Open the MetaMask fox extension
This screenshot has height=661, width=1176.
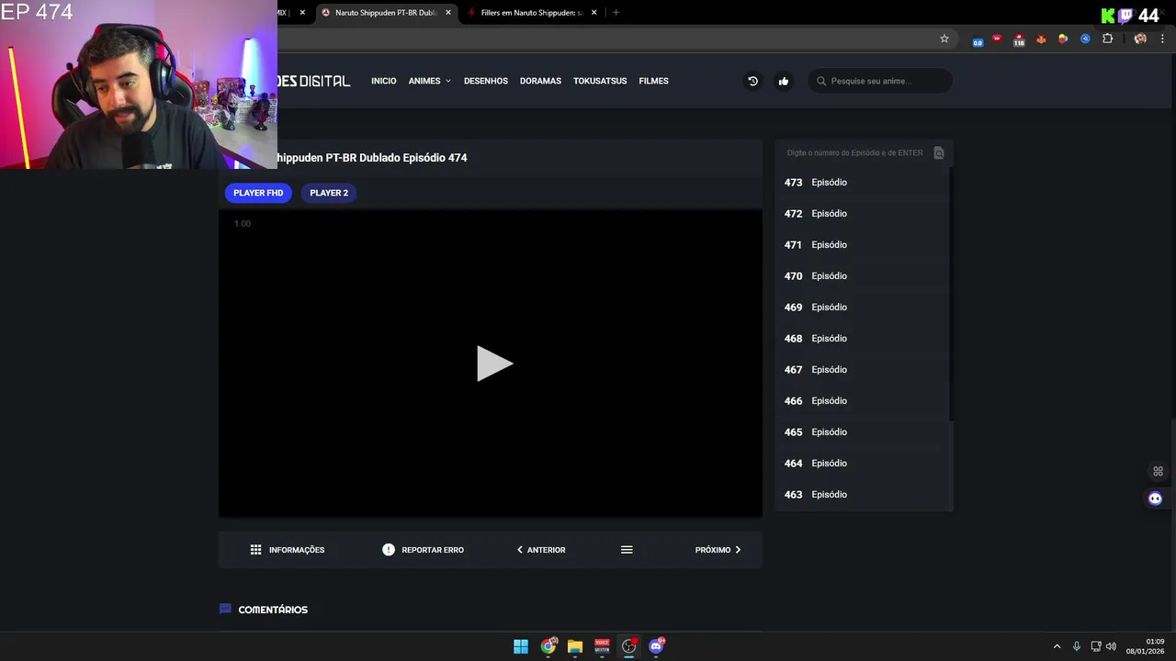(1041, 39)
